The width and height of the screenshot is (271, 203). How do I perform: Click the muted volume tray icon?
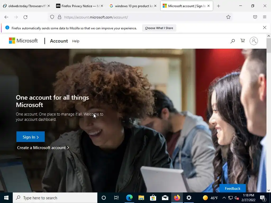pyautogui.click(x=237, y=198)
